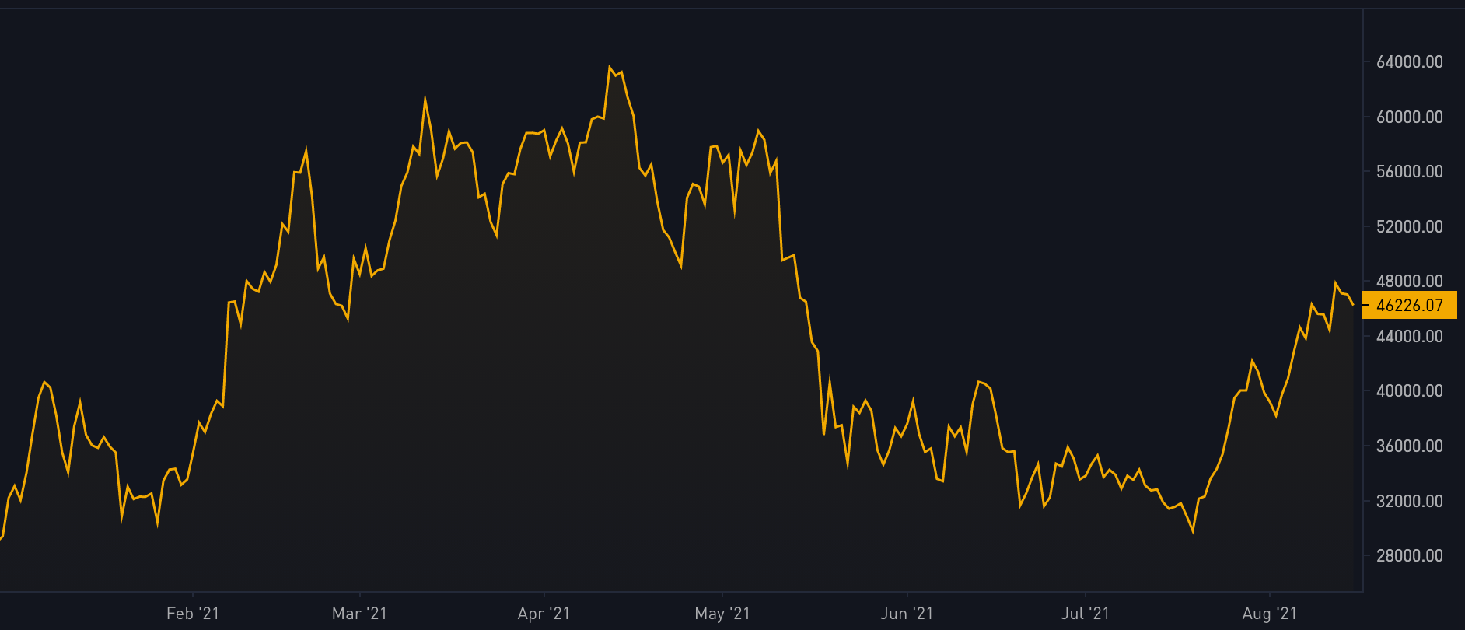Click the Aug '21 date label

coord(1269,614)
